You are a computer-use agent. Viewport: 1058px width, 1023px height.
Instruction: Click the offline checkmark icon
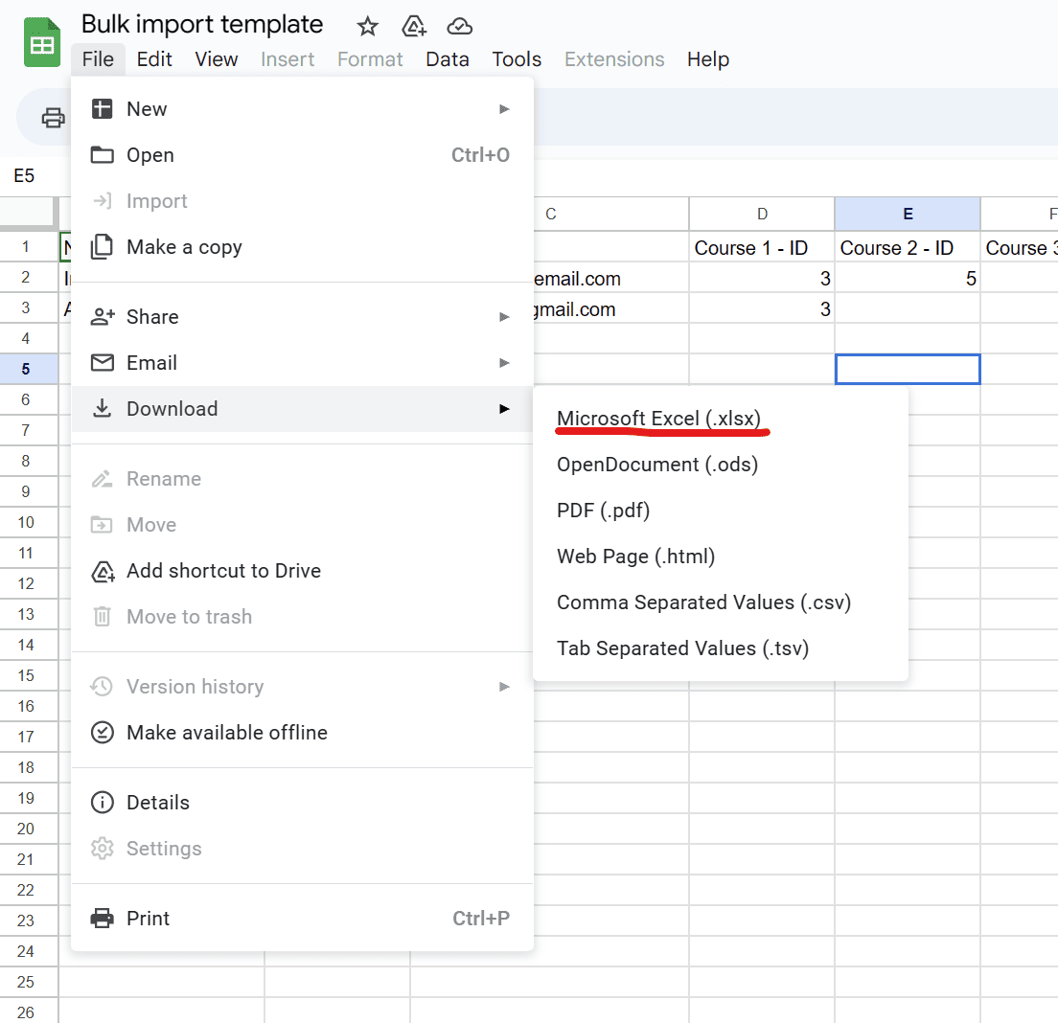tap(102, 733)
